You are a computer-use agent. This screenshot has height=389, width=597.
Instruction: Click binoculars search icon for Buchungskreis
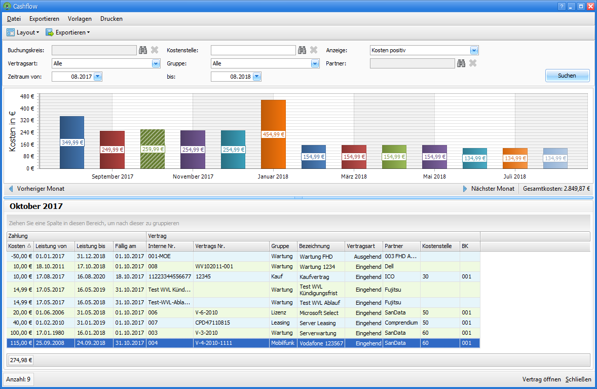(x=143, y=50)
